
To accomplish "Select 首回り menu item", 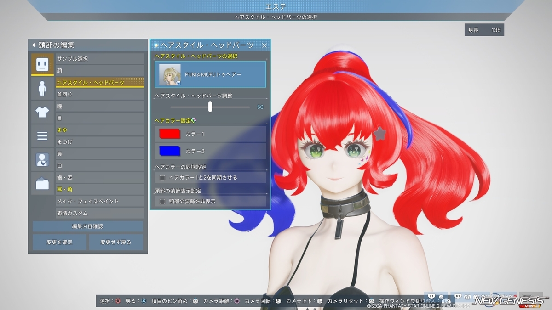I will click(x=100, y=94).
